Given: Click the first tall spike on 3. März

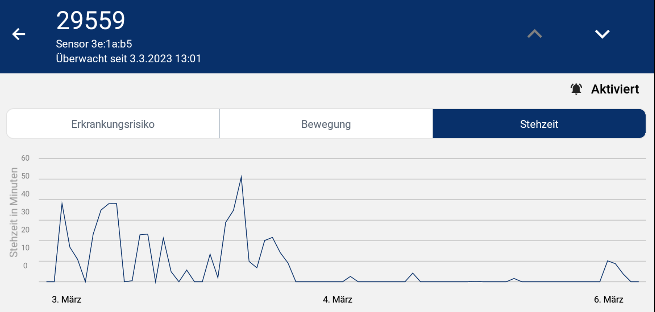Looking at the screenshot, I should tap(62, 203).
